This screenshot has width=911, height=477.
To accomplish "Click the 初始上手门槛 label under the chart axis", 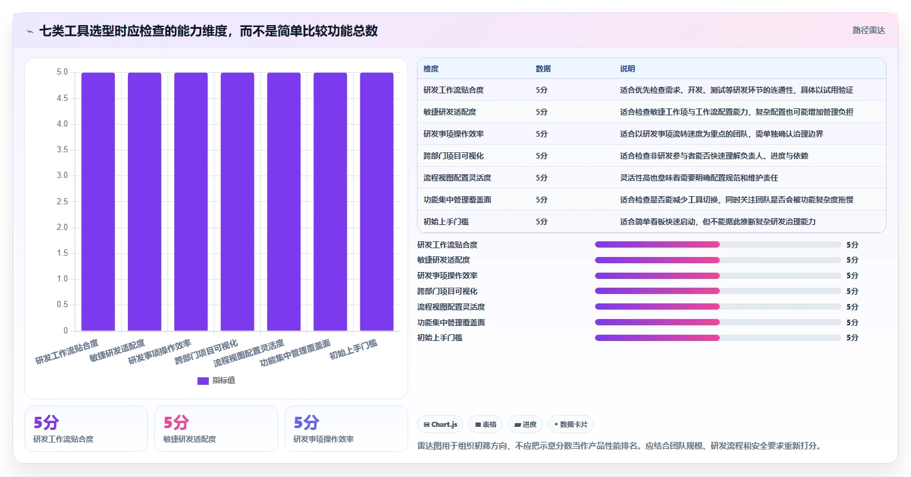I will pos(354,349).
